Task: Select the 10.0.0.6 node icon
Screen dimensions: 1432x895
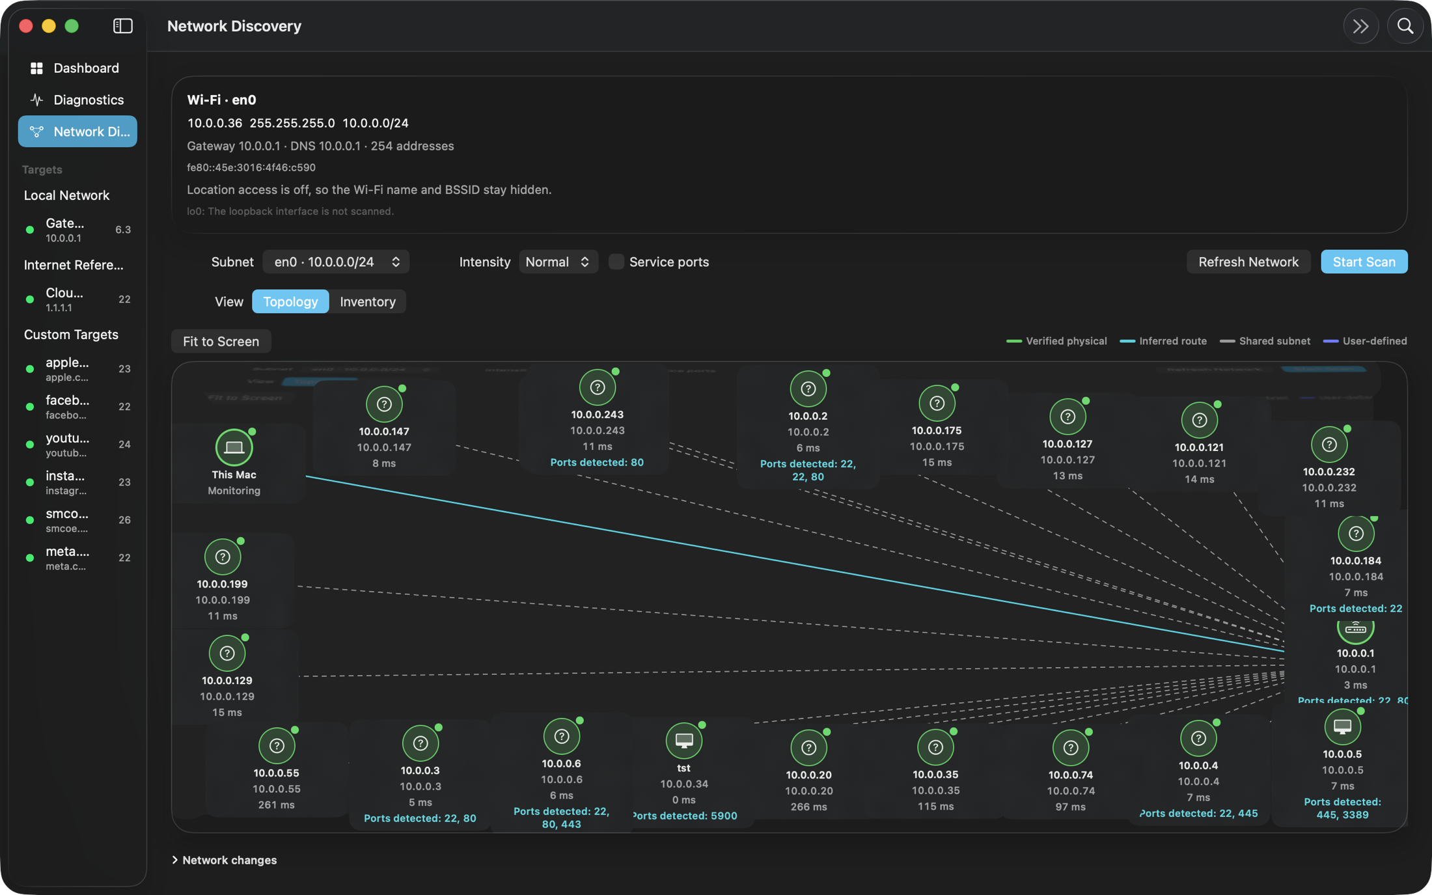Action: tap(561, 736)
